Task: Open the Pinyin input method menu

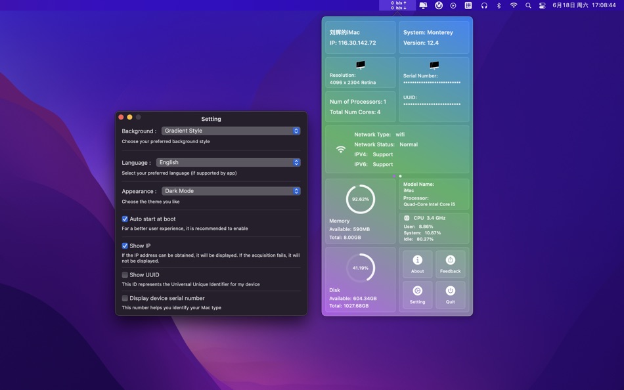Action: (468, 5)
